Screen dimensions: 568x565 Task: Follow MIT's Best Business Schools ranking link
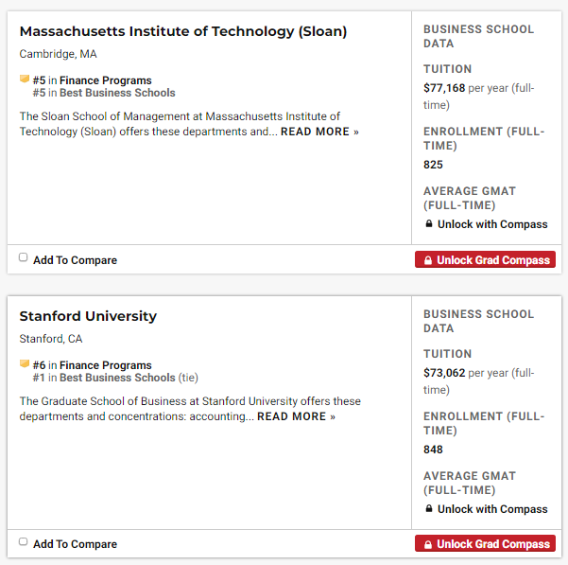pos(117,93)
